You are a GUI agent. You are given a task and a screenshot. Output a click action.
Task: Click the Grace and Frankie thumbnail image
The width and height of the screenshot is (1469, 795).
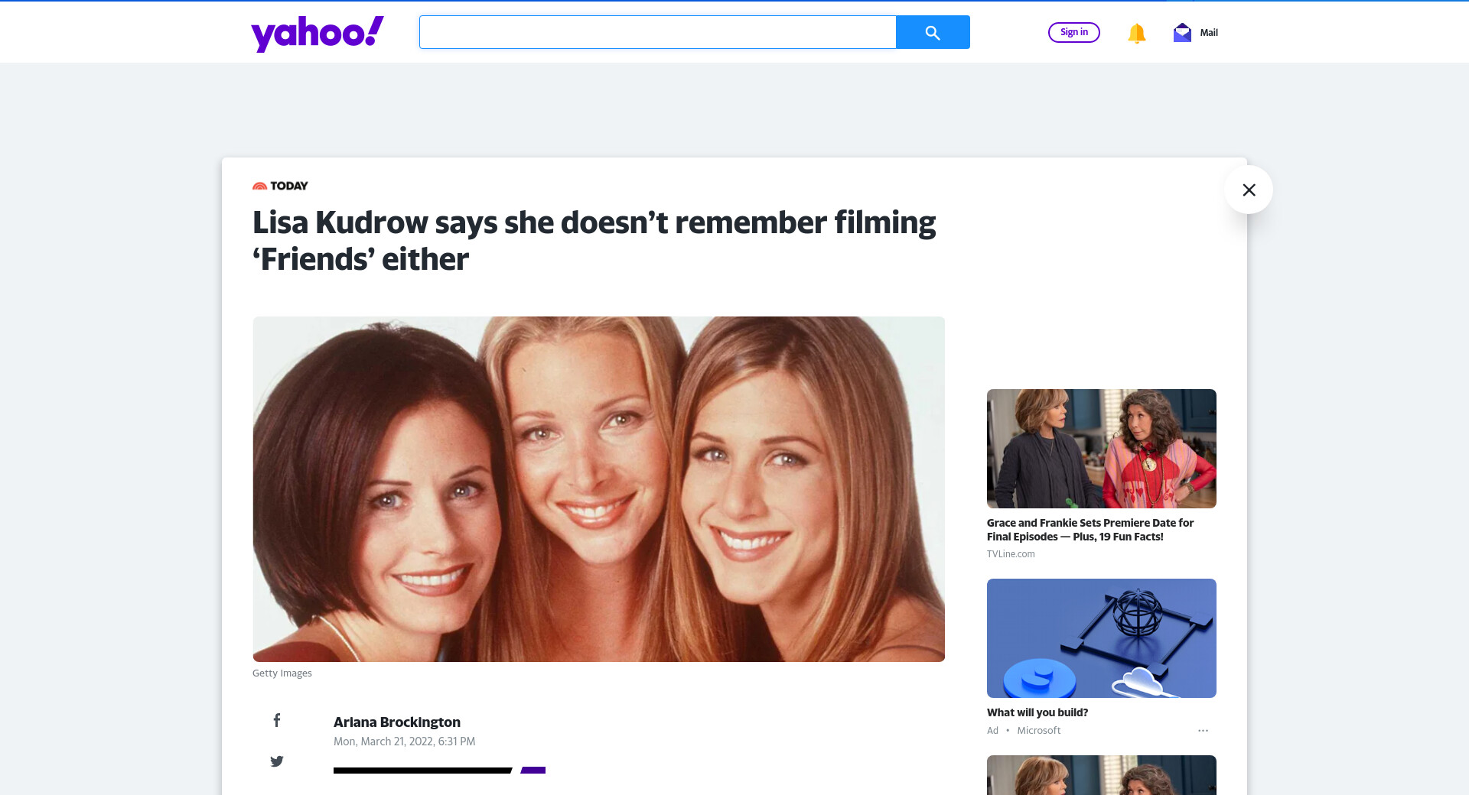coord(1101,449)
